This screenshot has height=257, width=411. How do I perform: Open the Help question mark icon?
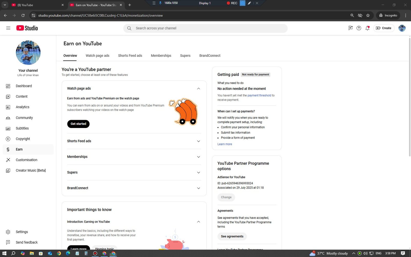tap(359, 28)
